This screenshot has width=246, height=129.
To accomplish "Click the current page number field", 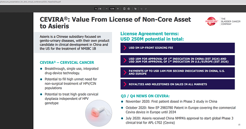I will (x=96, y=9).
